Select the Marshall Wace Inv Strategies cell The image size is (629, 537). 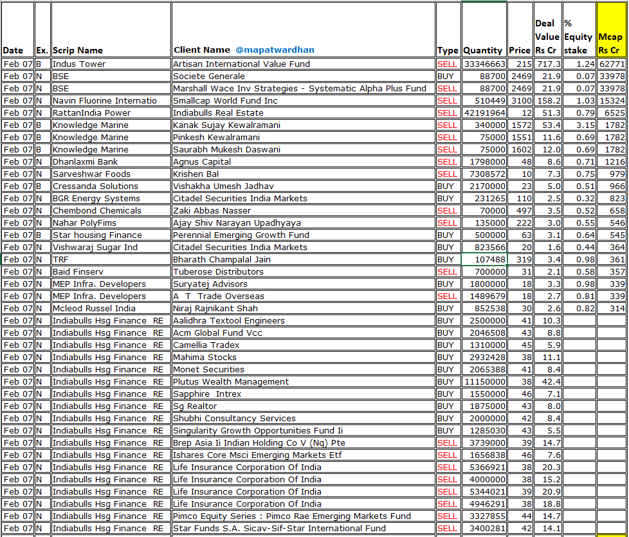pos(304,88)
